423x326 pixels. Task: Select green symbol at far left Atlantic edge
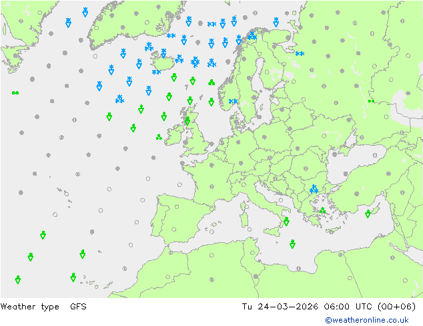click(15, 92)
